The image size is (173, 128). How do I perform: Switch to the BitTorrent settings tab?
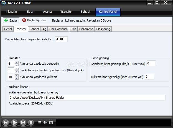pyautogui.click(x=86, y=29)
